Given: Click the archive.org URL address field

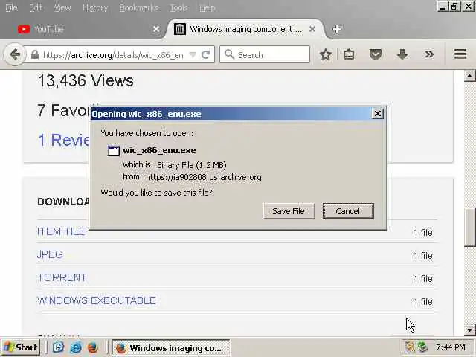Looking at the screenshot, I should [113, 55].
